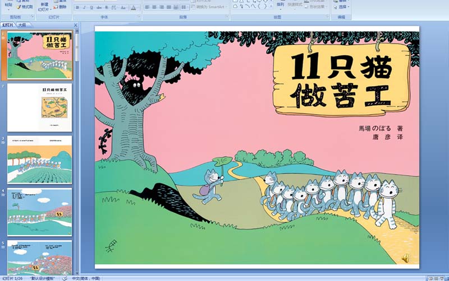
Task: Open the Quick Styles dropdown
Action: pyautogui.click(x=294, y=6)
